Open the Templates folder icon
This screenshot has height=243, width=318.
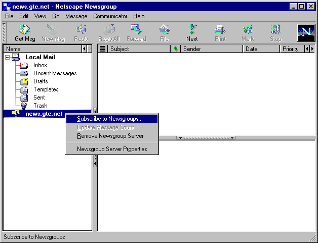coord(24,89)
